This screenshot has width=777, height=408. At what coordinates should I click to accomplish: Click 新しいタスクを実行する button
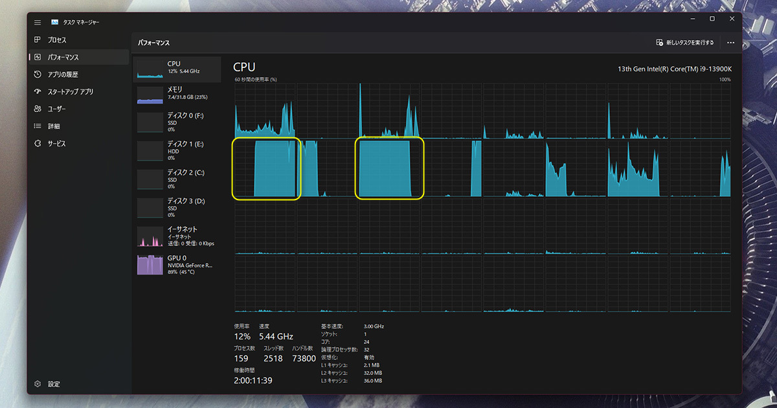pos(685,43)
